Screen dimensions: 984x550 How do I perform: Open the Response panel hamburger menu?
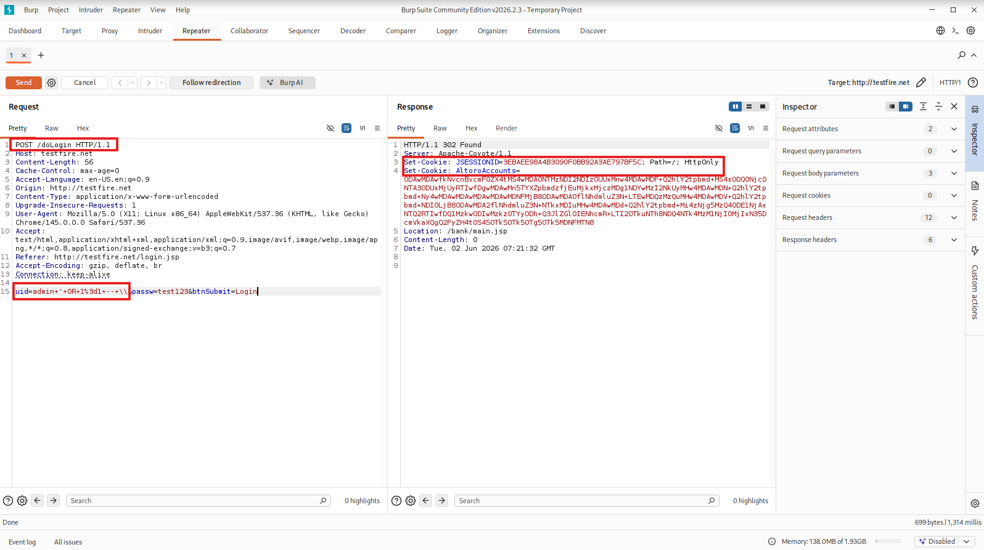pos(766,128)
